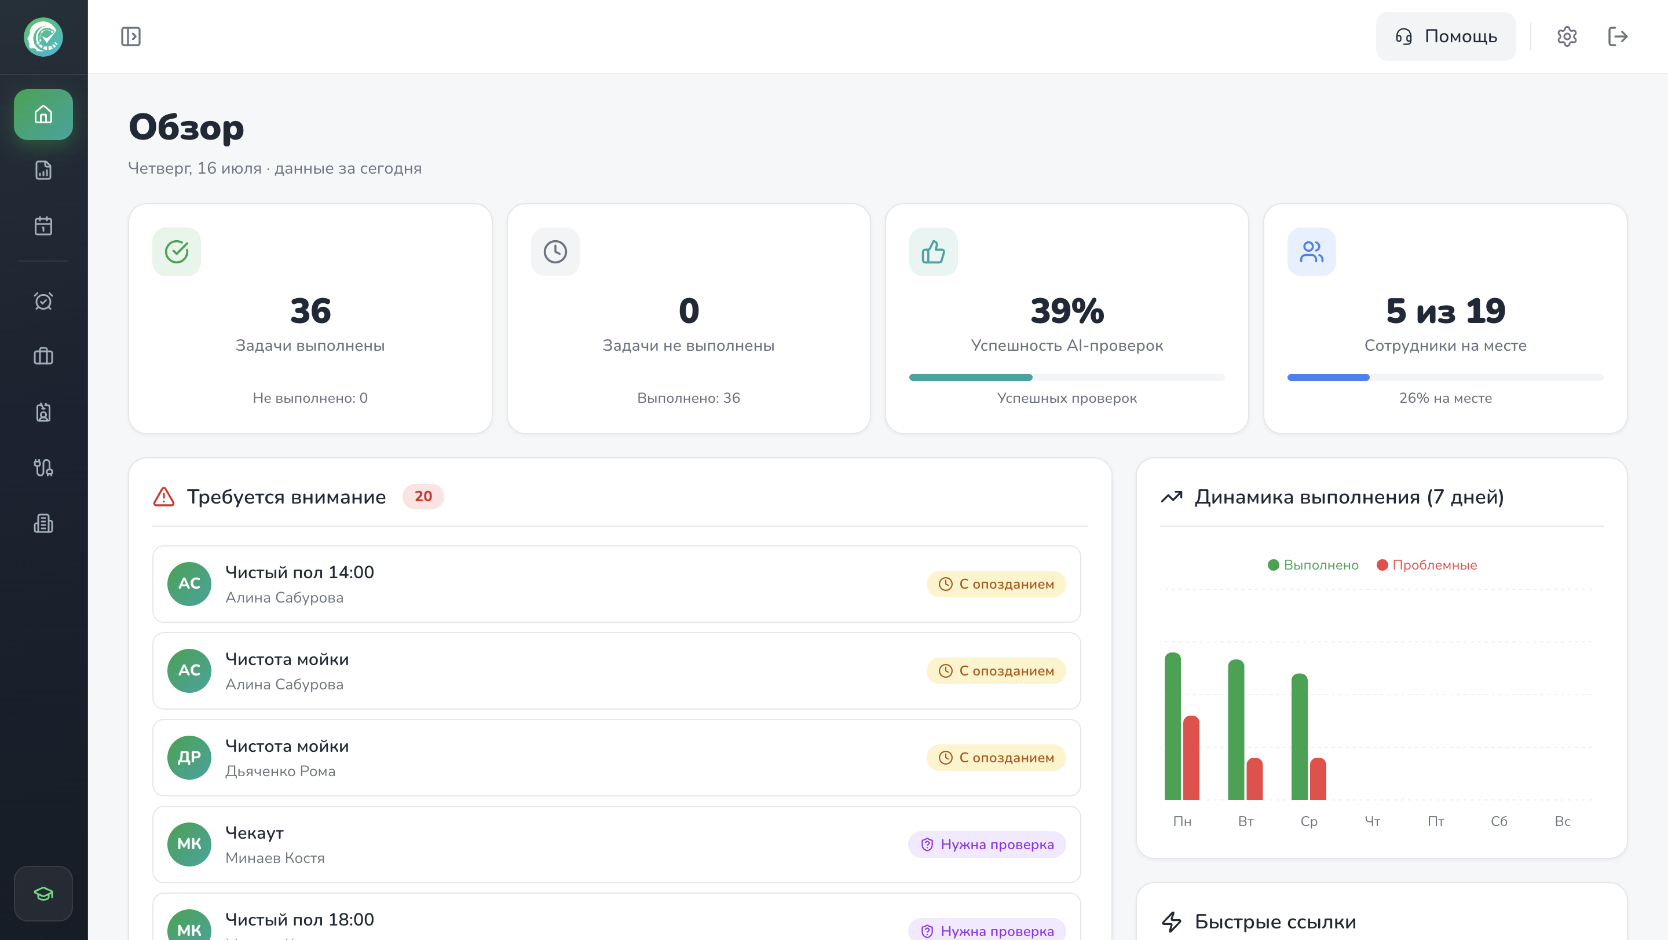Click the ДР avatar for Дьяченко Рома
The image size is (1668, 940).
click(x=189, y=758)
